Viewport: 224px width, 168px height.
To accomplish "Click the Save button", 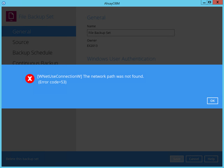I will (177, 159).
